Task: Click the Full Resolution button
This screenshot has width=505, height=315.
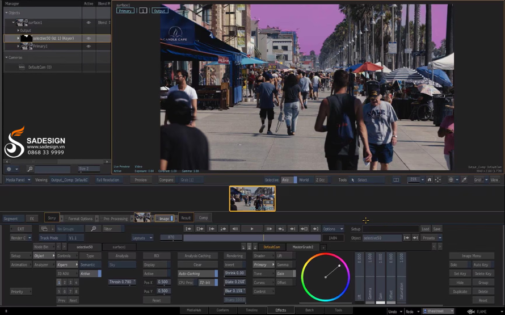Action: [x=108, y=180]
